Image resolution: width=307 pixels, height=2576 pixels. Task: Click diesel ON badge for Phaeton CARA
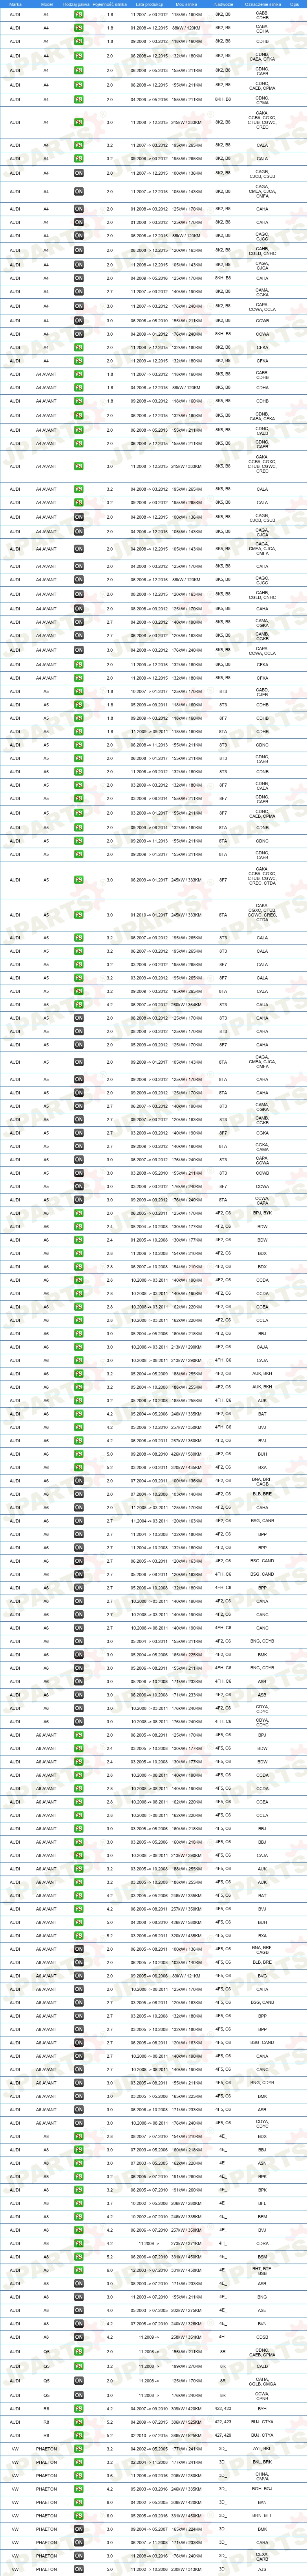(79, 2543)
